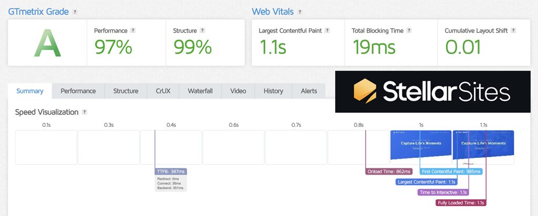
Task: Click Total Blocking Time help icon
Action: click(409, 30)
